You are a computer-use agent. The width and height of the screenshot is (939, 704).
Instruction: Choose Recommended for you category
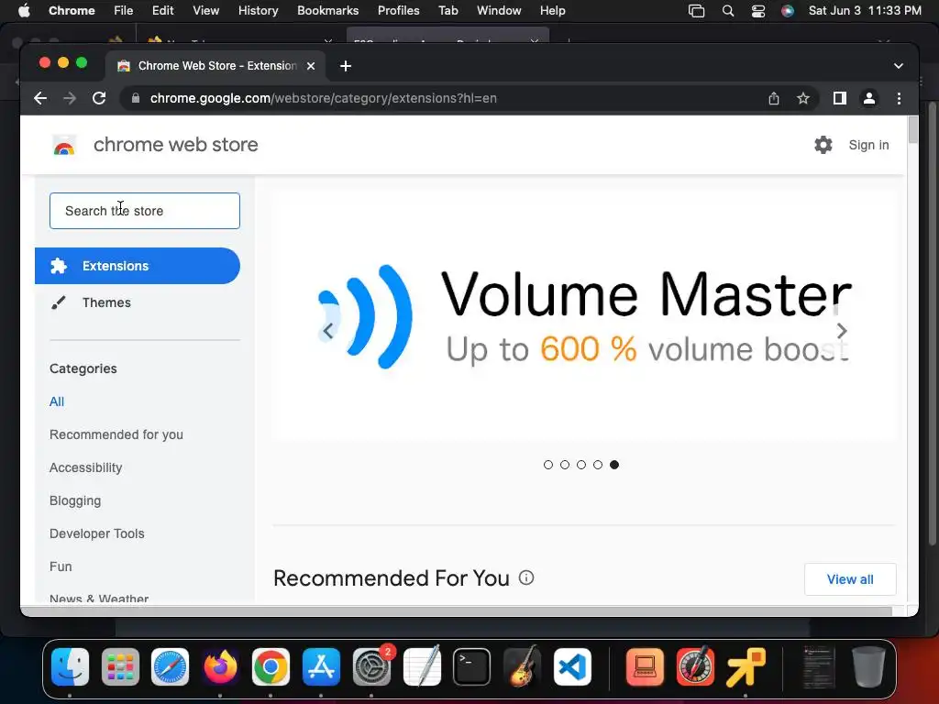point(116,434)
